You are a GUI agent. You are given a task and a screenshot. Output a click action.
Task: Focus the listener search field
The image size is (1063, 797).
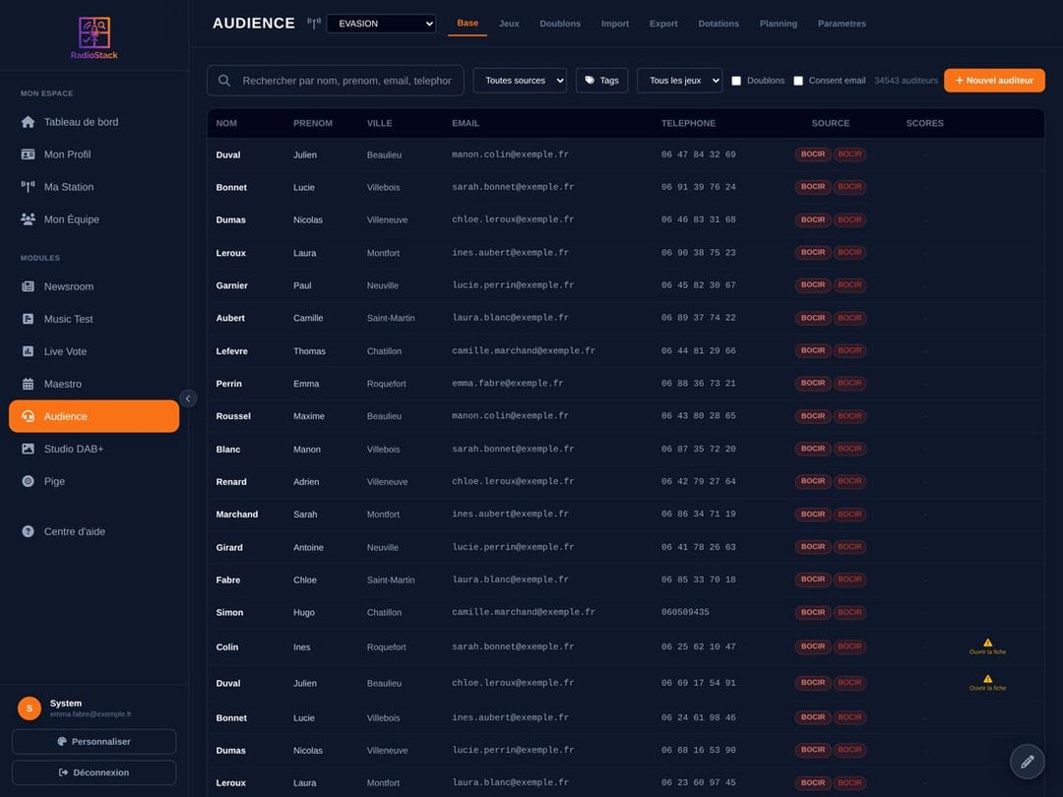(x=336, y=81)
